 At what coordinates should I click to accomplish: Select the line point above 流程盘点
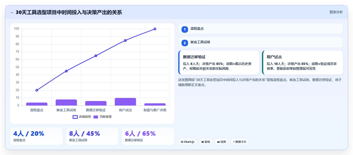tap(37, 90)
